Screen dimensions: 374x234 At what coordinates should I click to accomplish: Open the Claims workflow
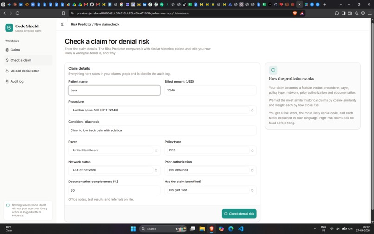[x=28, y=50]
